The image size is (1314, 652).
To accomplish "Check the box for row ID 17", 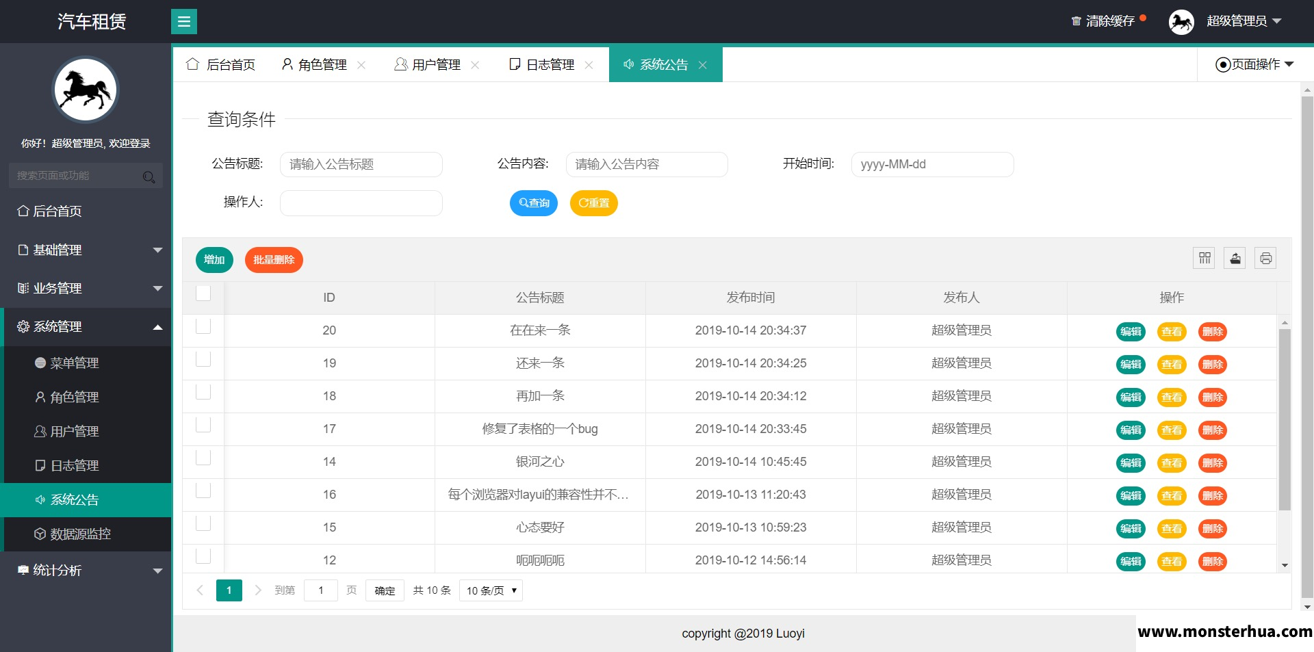I will pos(203,424).
